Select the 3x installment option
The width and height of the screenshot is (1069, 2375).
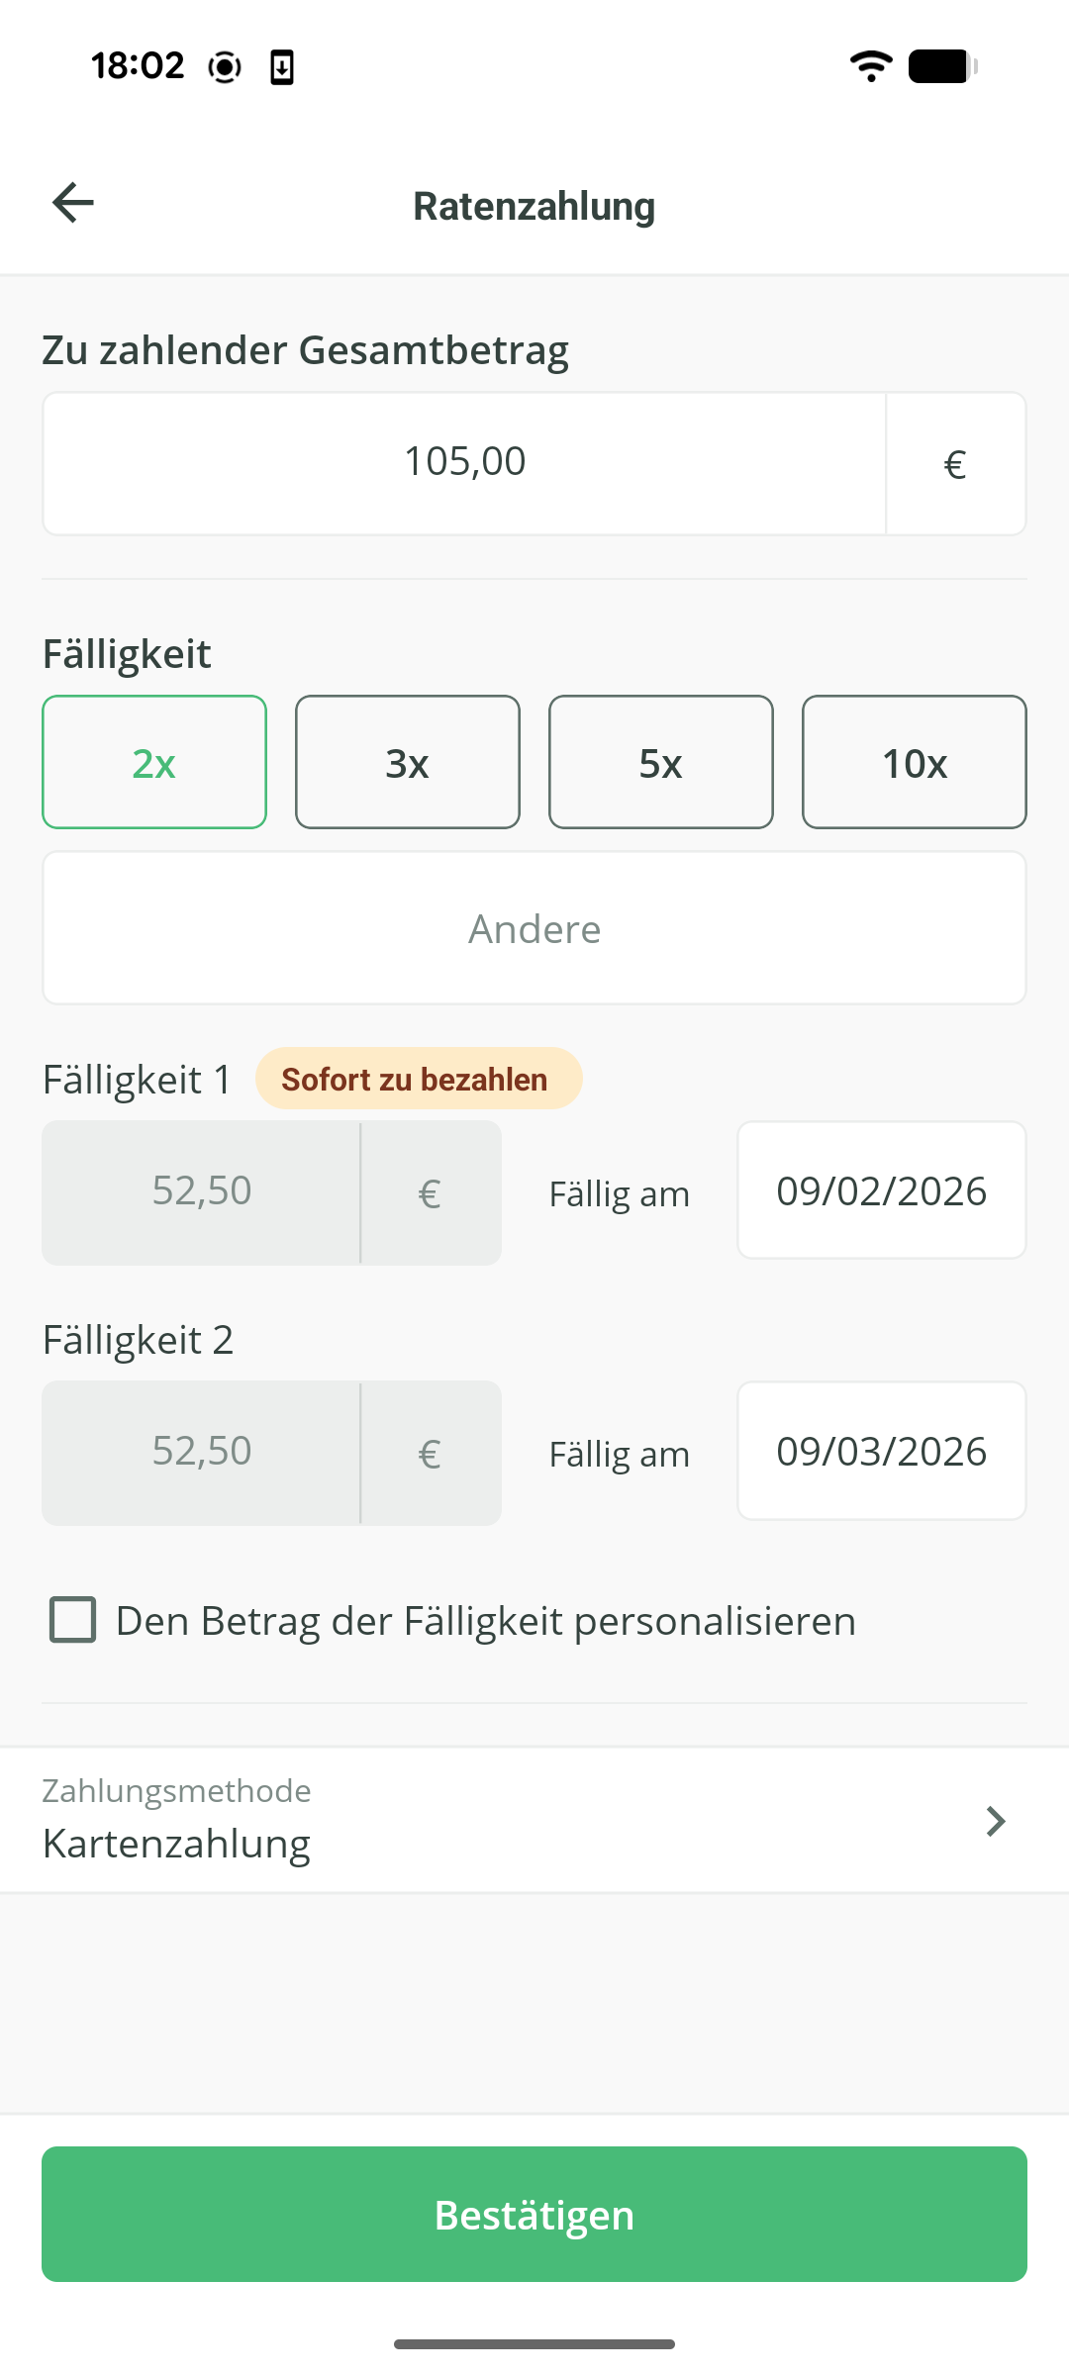(408, 762)
